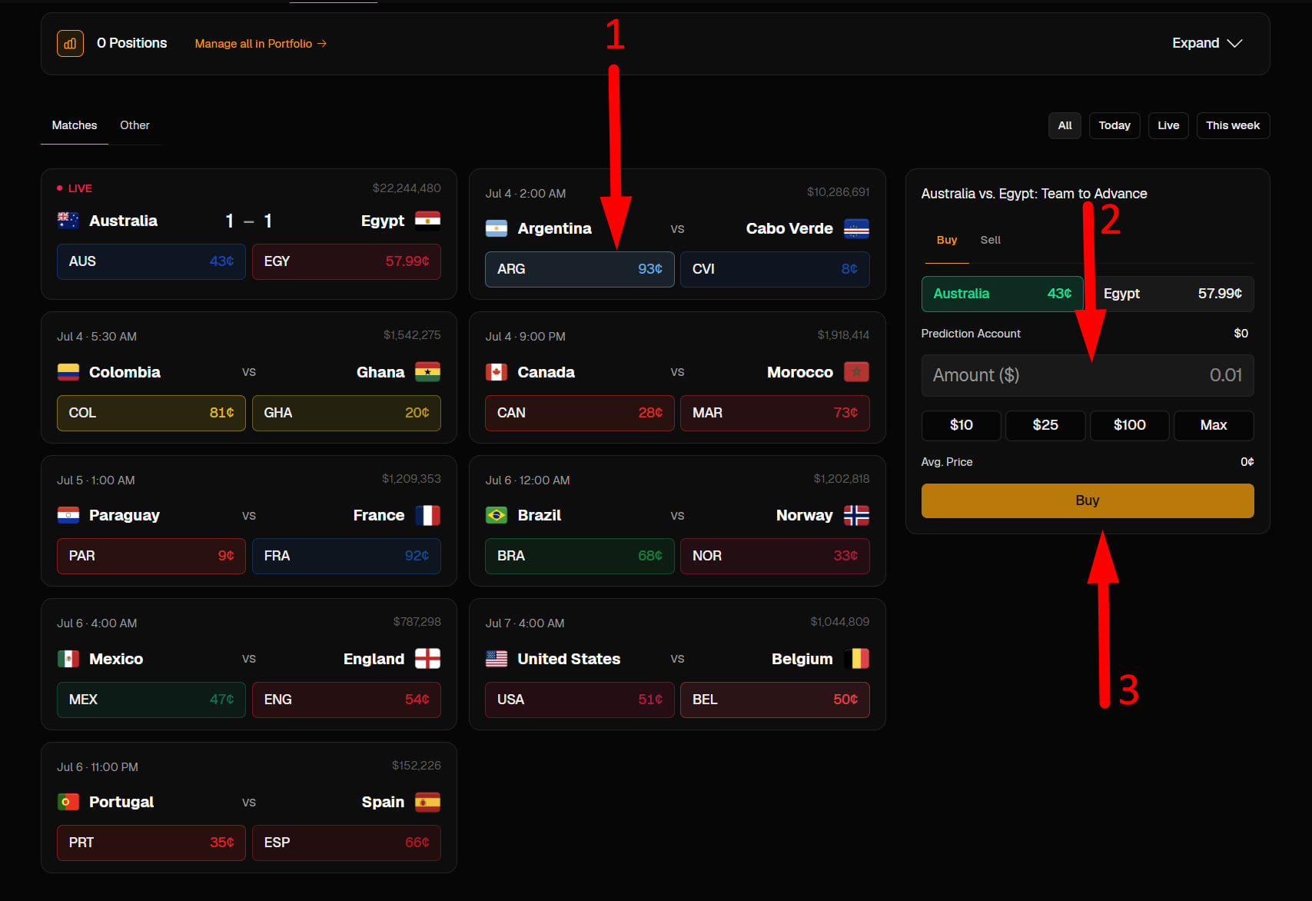
Task: Switch to the Matches tab
Action: pos(75,125)
